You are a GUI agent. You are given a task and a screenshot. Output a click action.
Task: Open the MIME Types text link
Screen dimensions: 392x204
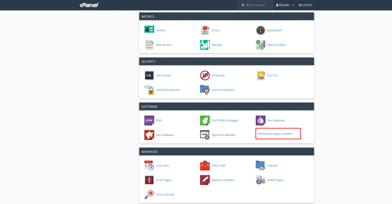pyautogui.click(x=275, y=180)
